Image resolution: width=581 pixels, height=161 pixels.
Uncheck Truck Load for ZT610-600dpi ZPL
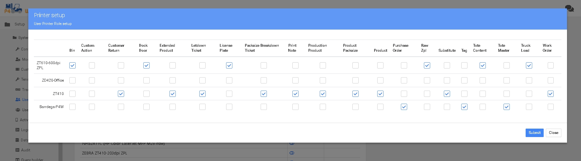tap(529, 65)
